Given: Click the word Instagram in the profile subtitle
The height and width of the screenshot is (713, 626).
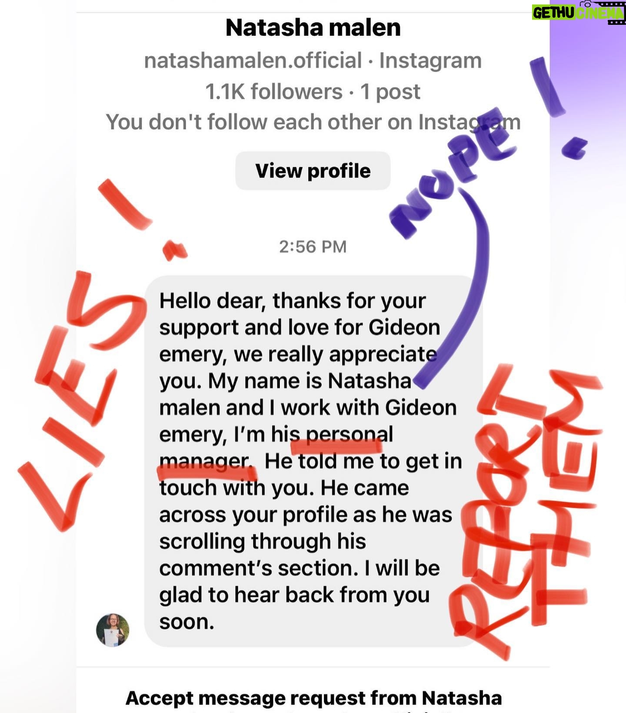Looking at the screenshot, I should (x=430, y=60).
